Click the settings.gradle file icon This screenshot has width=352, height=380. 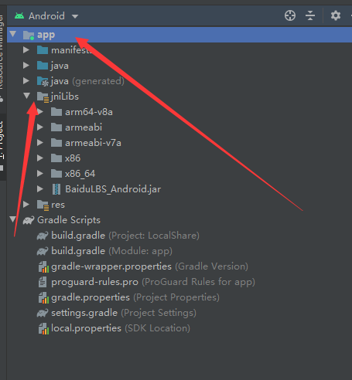click(x=43, y=313)
